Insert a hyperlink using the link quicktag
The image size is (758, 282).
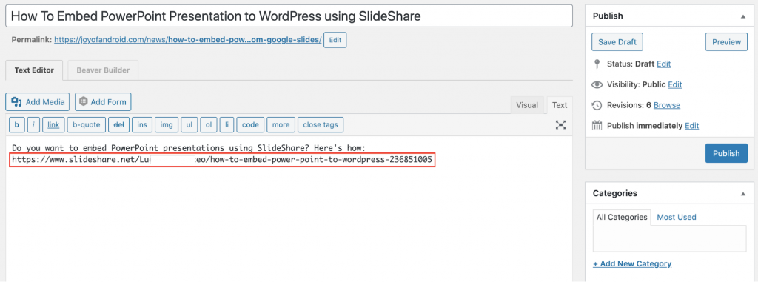click(x=53, y=125)
